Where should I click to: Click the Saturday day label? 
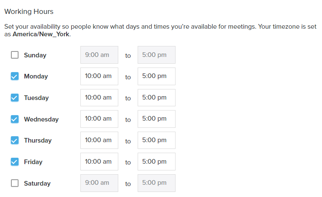37,183
